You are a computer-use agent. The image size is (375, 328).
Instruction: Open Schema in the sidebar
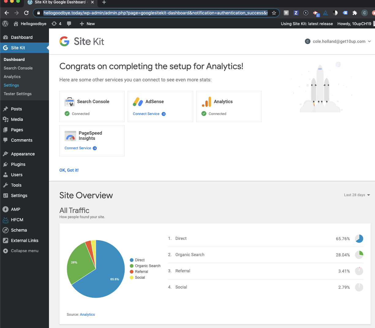coord(24,230)
